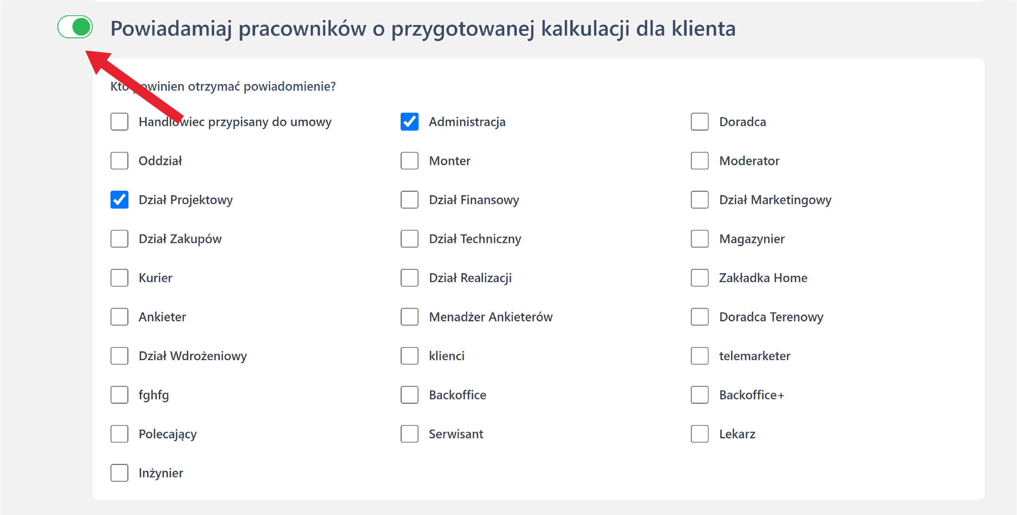Uncheck the Dział Projektowy checkbox
The height and width of the screenshot is (515, 1017).
[119, 200]
